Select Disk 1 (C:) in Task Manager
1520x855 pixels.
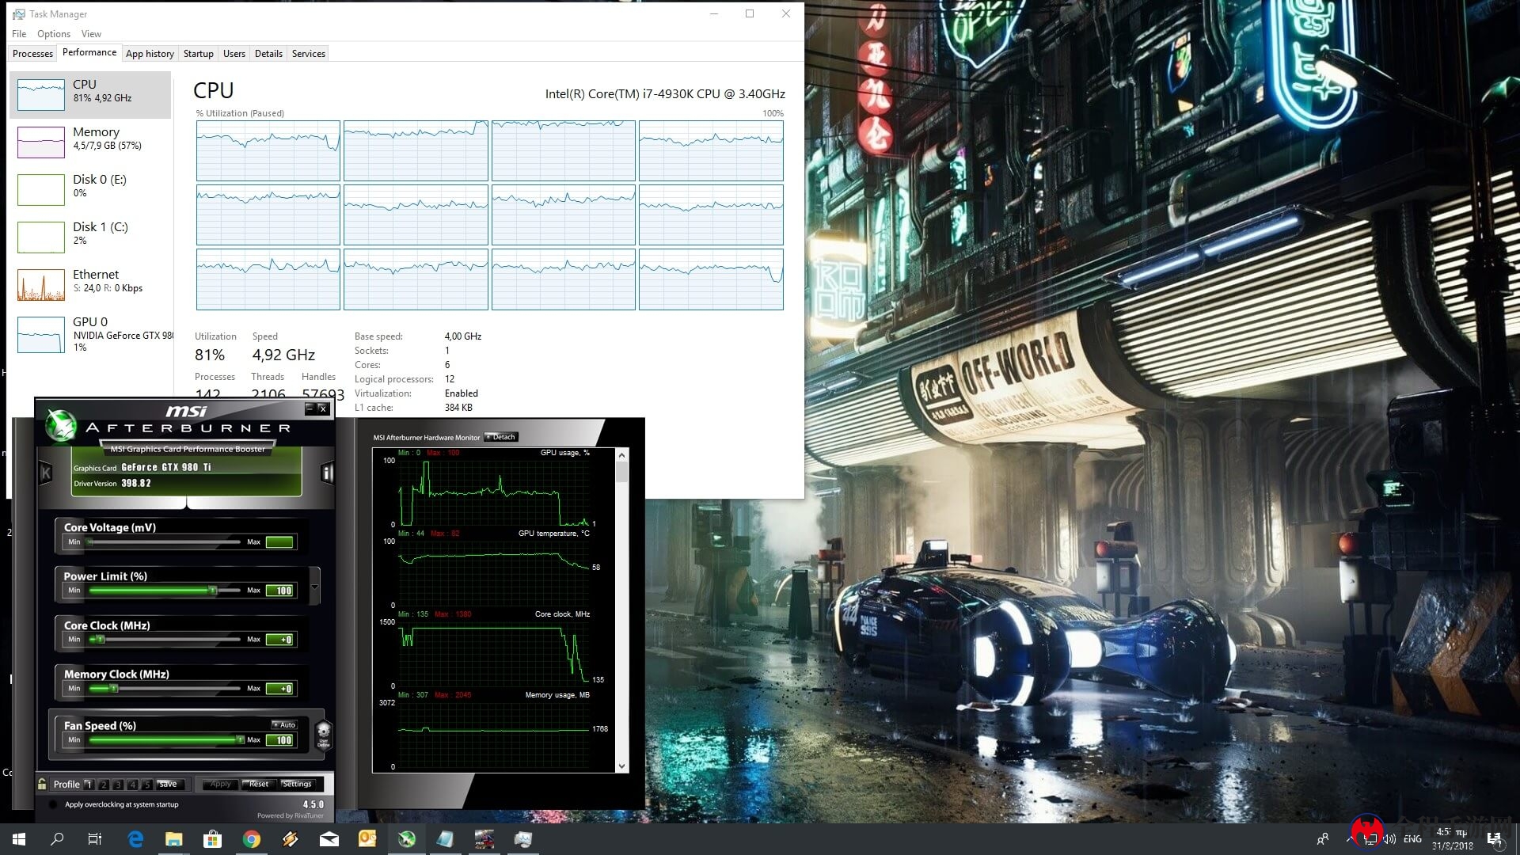(x=90, y=237)
